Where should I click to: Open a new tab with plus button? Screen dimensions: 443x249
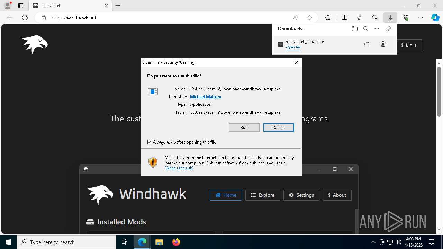click(x=118, y=6)
